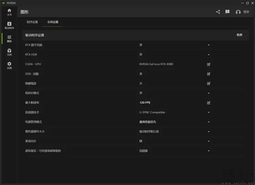Select the 全局设置 tab
Screen dimensions: 255x185
click(53, 22)
